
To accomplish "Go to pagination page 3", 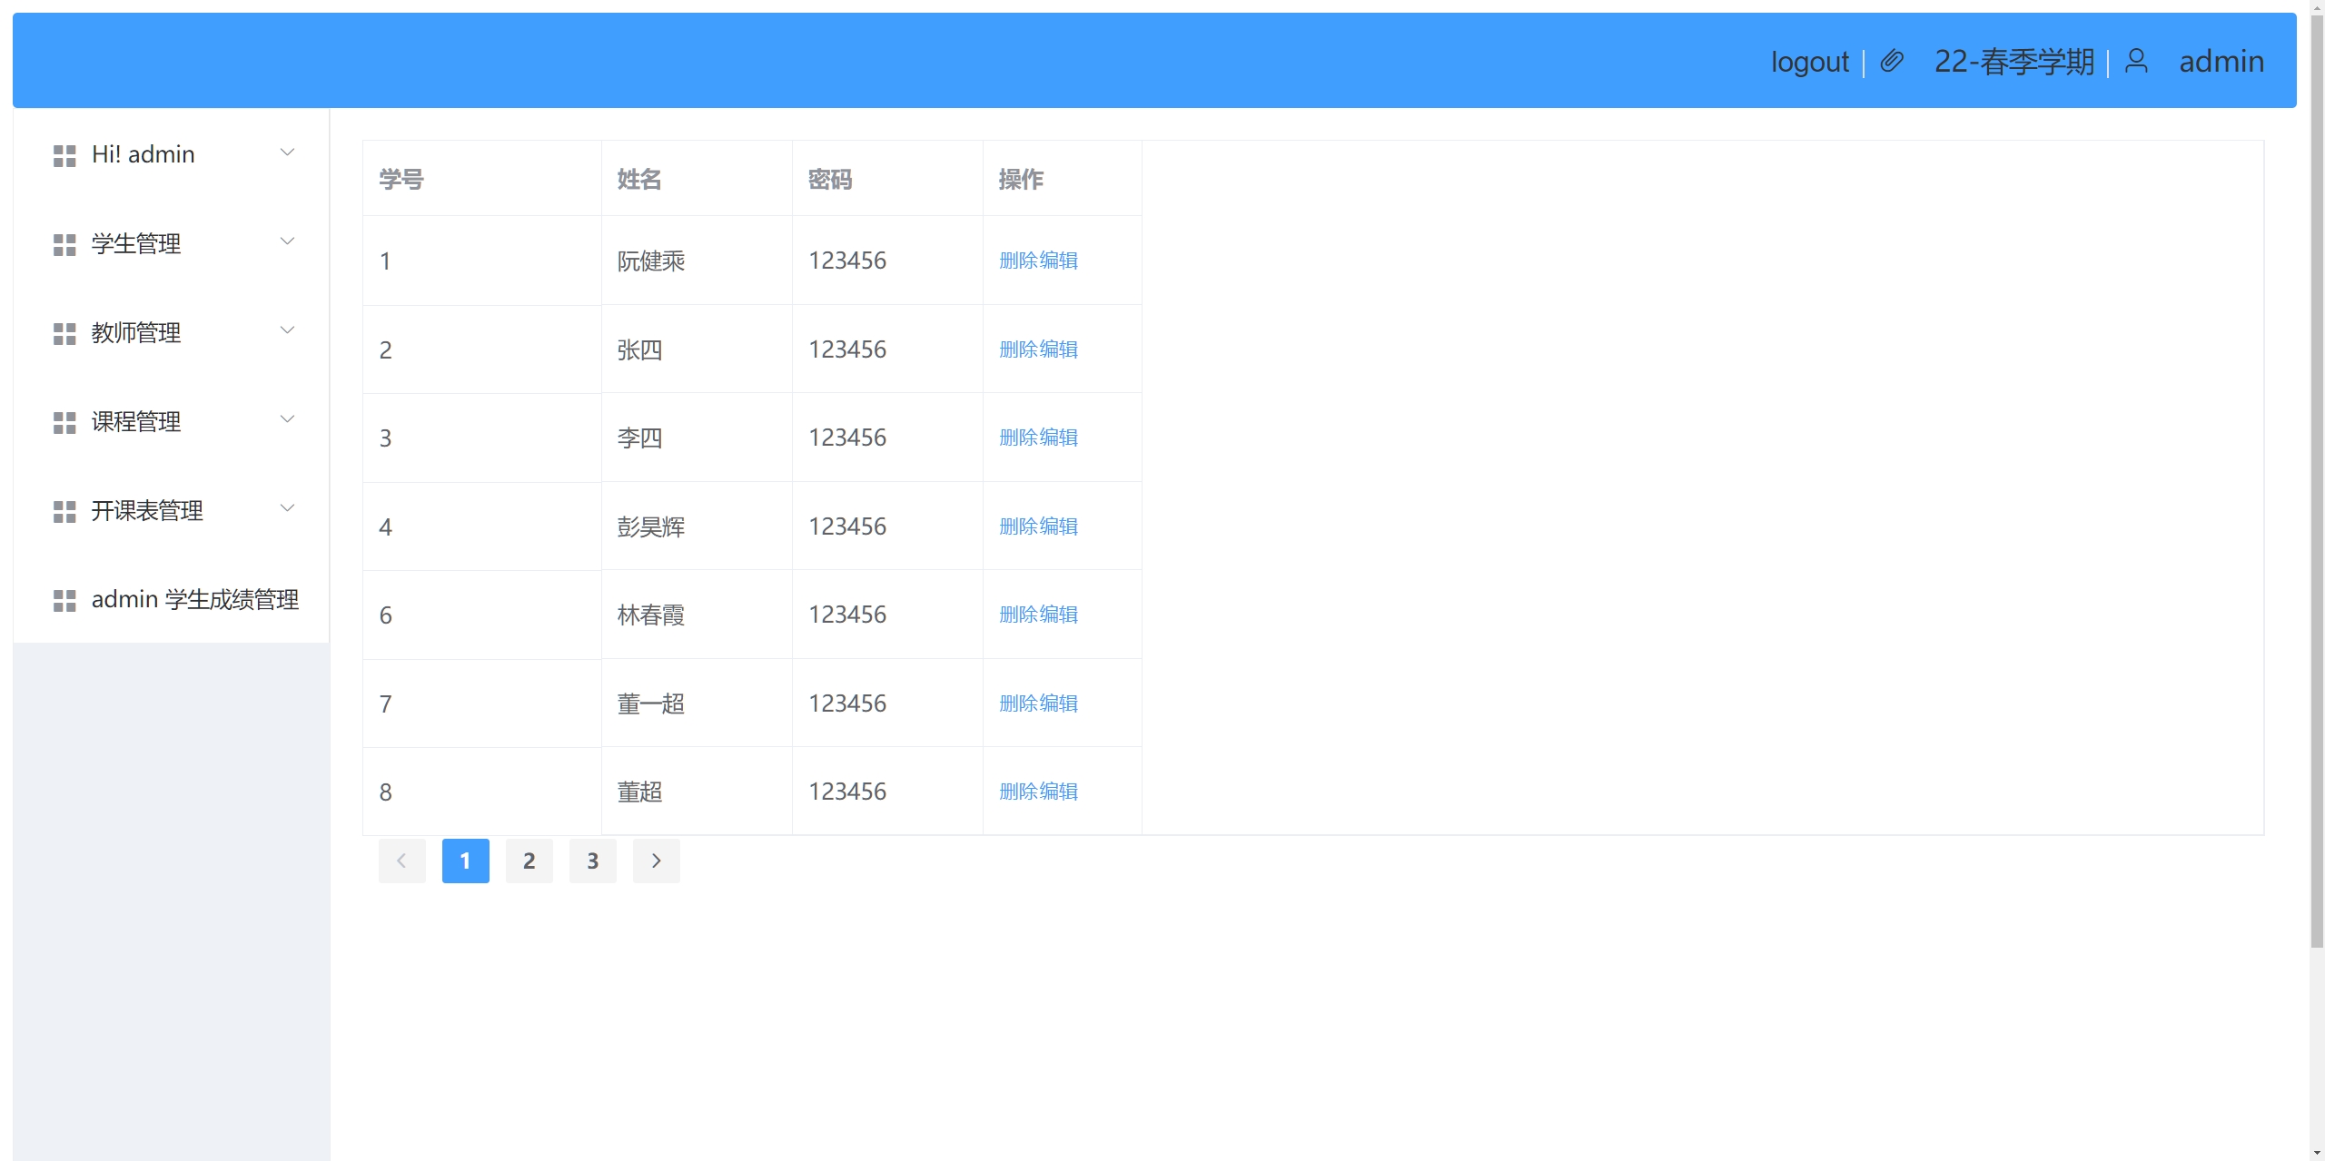I will [x=593, y=861].
